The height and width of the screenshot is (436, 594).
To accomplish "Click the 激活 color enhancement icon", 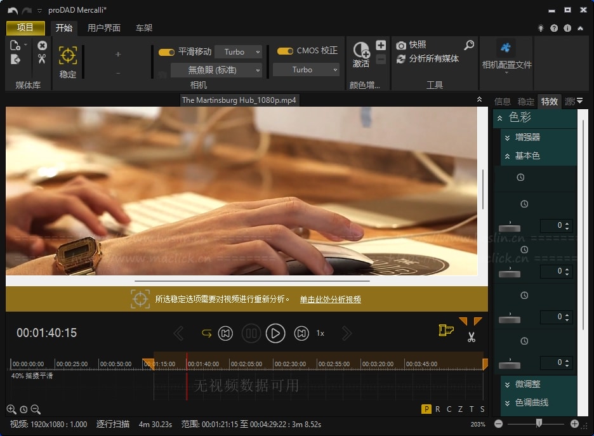I will 360,50.
